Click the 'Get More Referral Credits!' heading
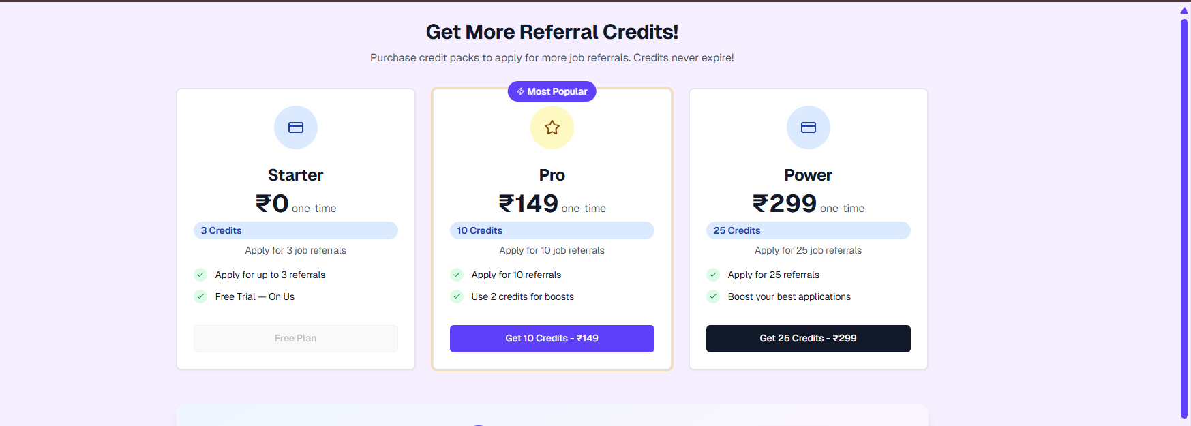Screen dimensions: 1191x426 coord(552,32)
